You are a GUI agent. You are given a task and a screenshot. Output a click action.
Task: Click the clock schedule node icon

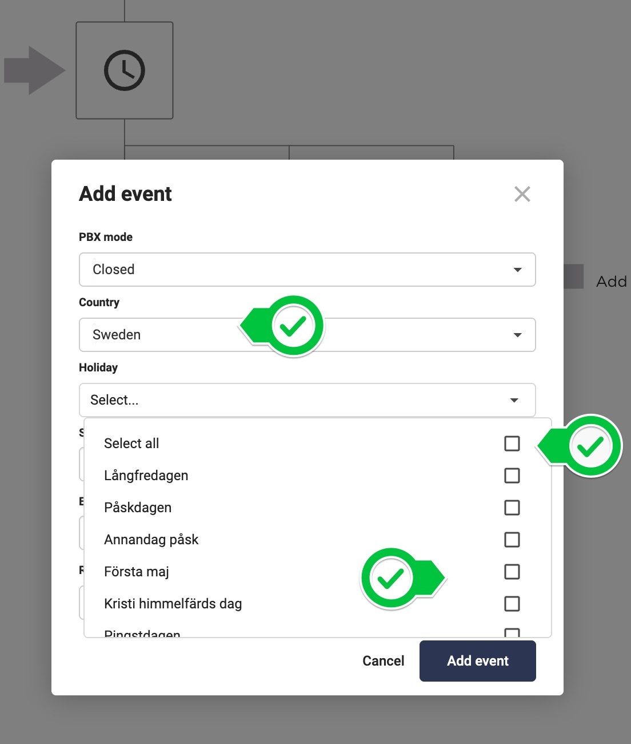[125, 70]
